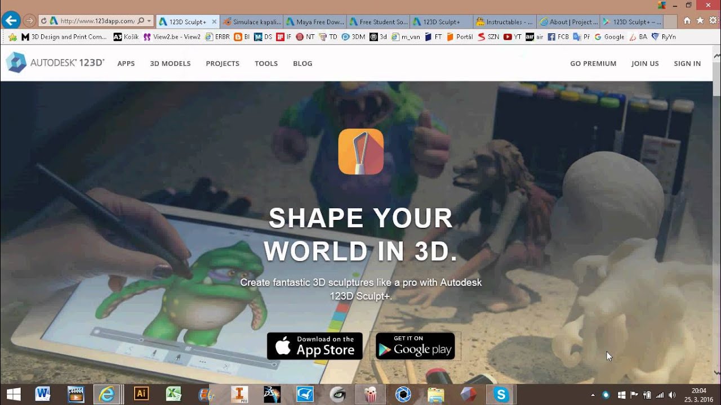Screen dimensions: 721x405
Task: Switch to the Free Student So... tab
Action: point(379,22)
